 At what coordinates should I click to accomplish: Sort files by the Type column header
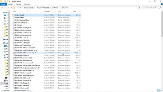(60, 11)
